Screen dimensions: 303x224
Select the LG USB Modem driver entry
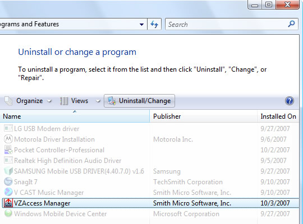pyautogui.click(x=47, y=129)
